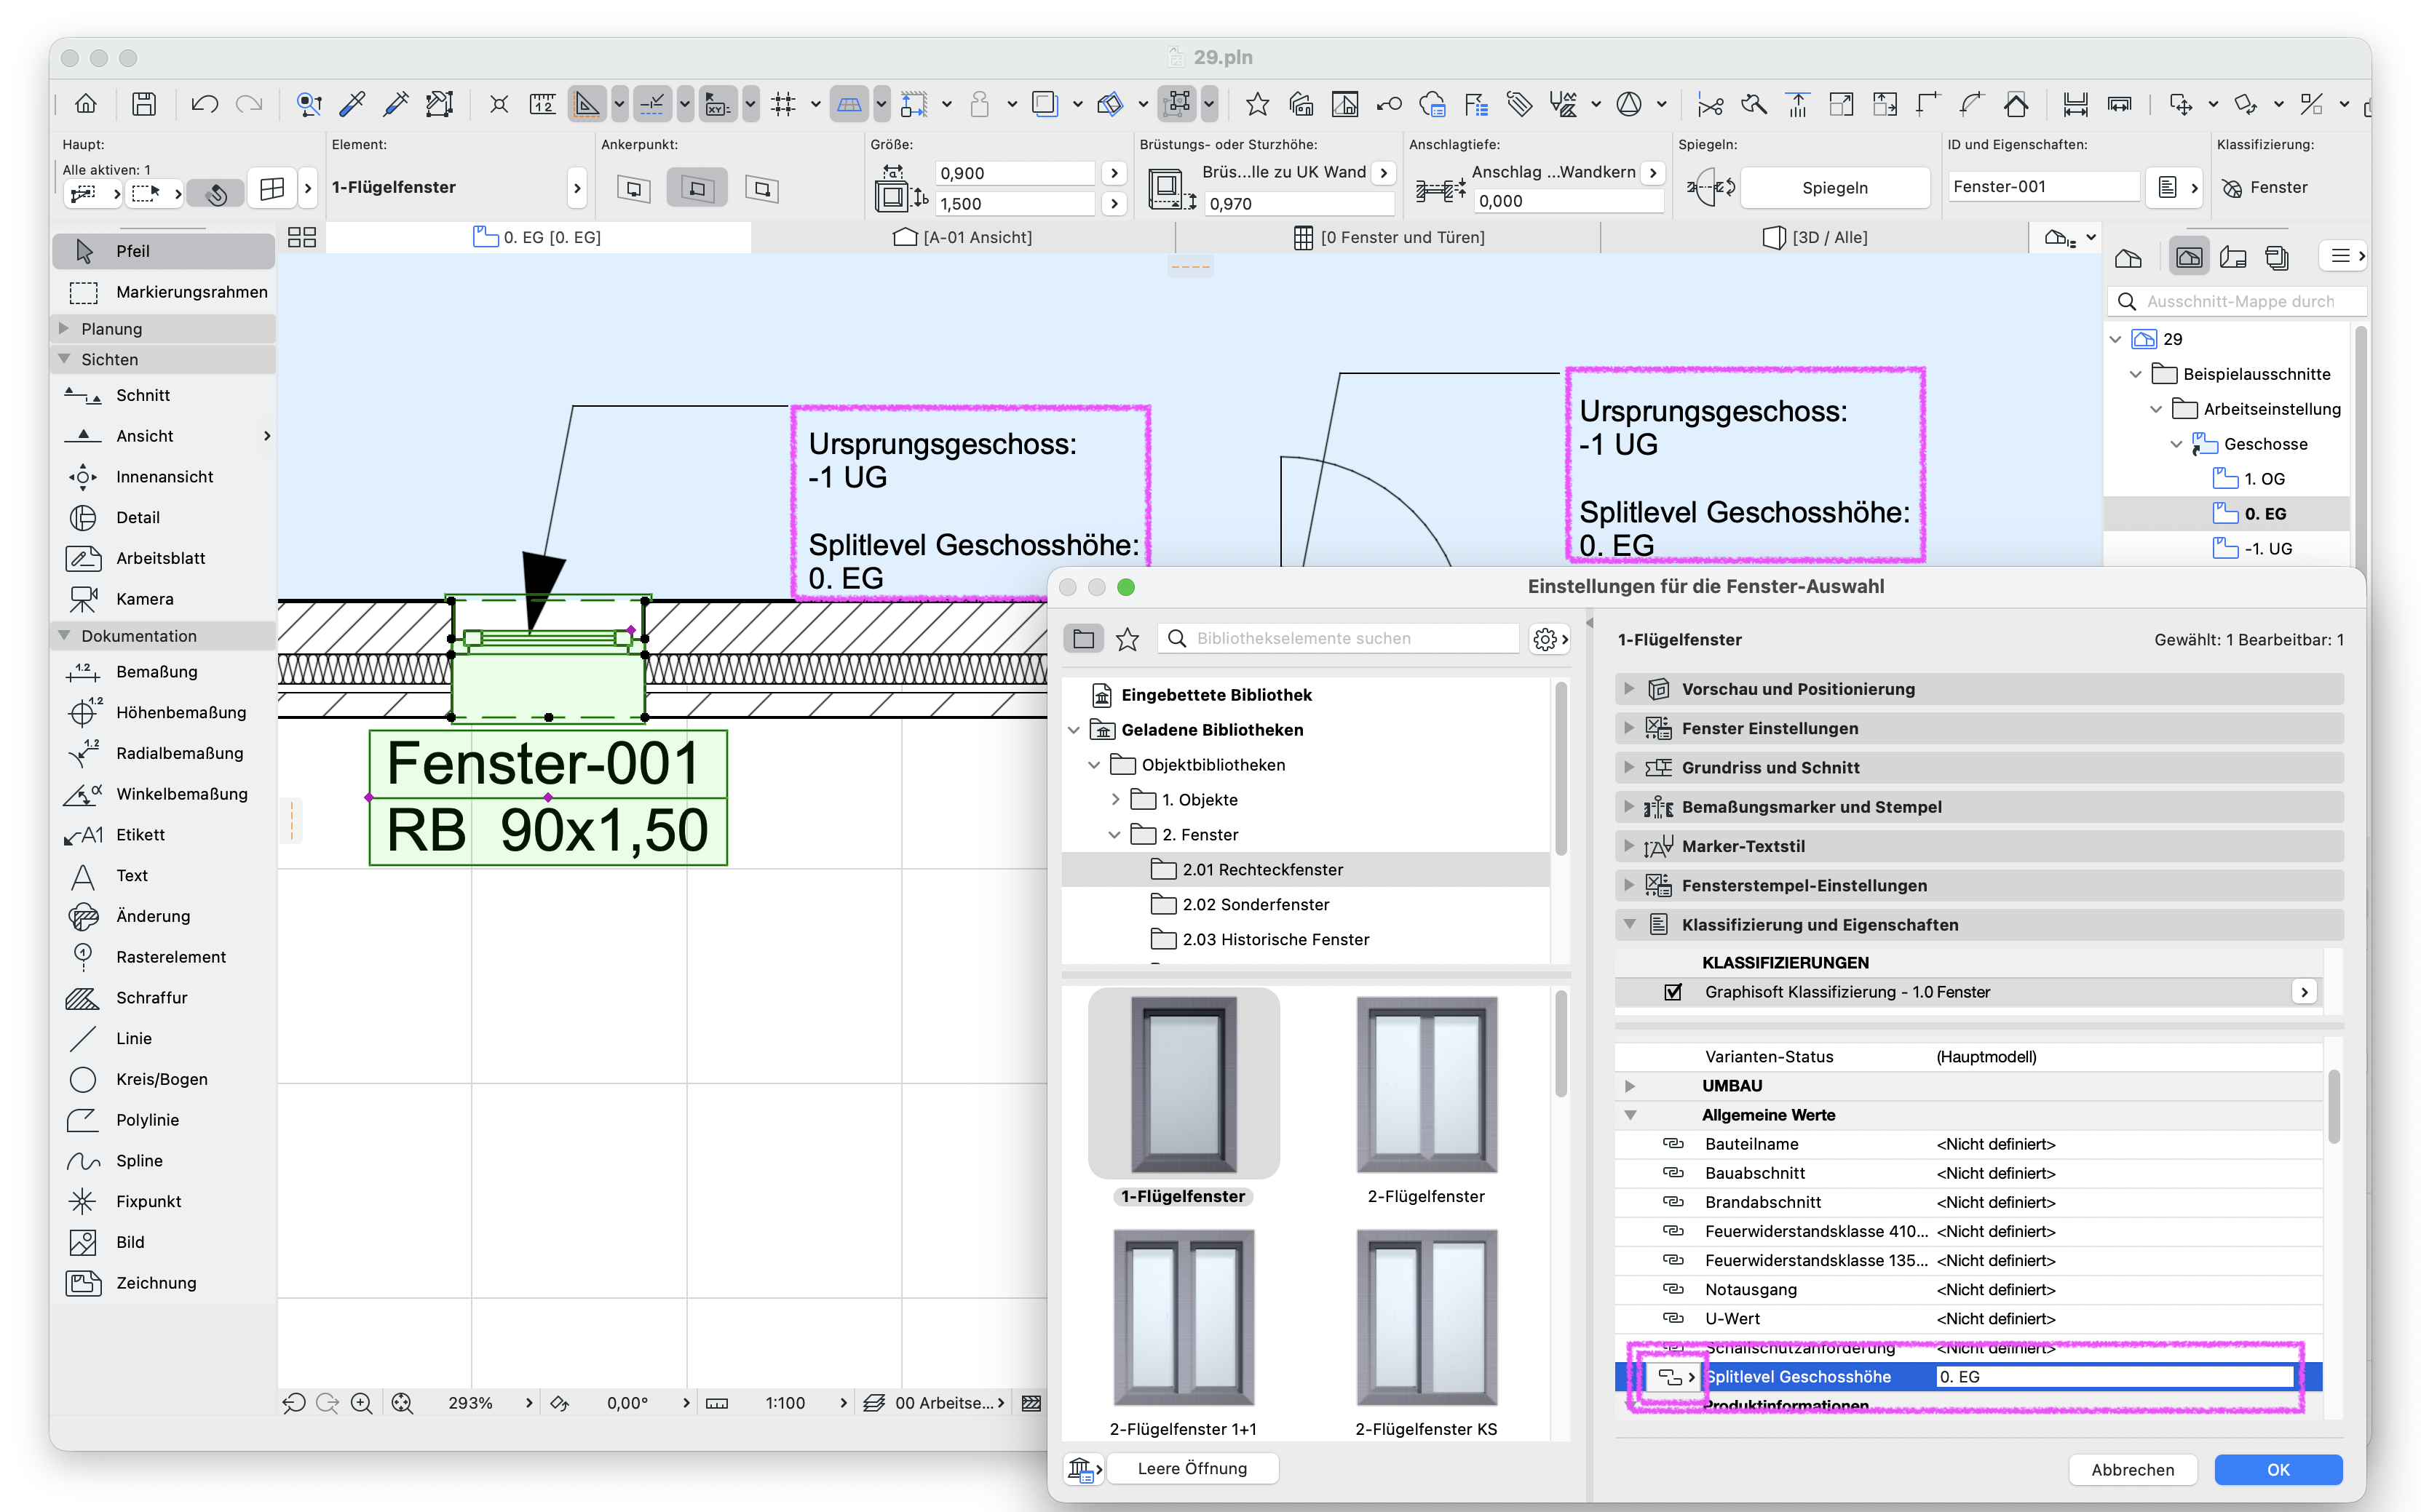Toggle the Graphisoft Klassifizierung checkbox
The image size is (2421, 1512).
click(x=1673, y=992)
